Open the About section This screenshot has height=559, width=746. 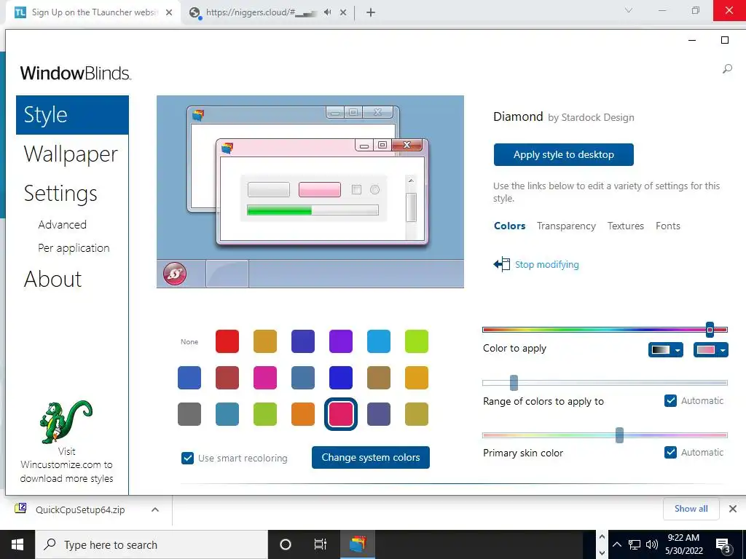(x=52, y=279)
